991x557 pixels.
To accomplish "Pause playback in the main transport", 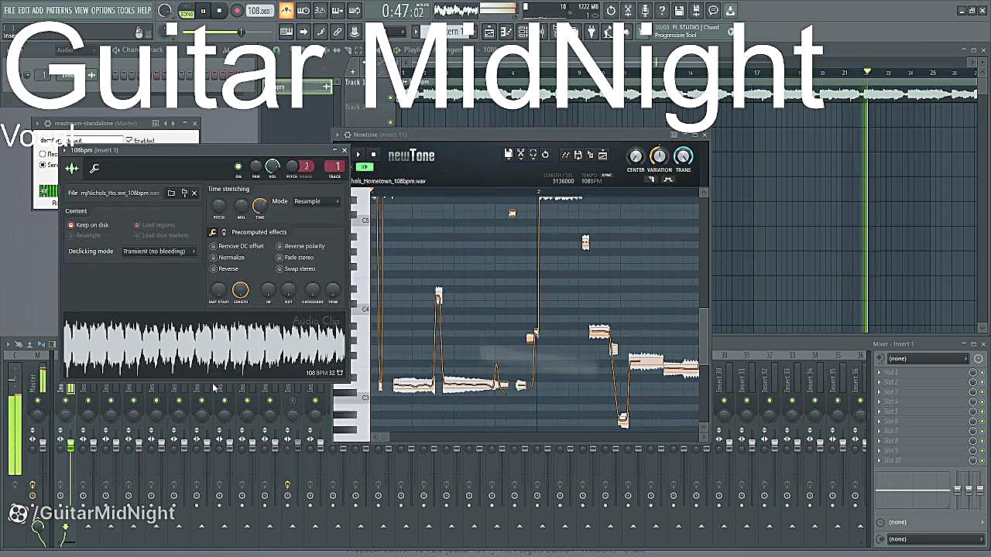I will 204,11.
